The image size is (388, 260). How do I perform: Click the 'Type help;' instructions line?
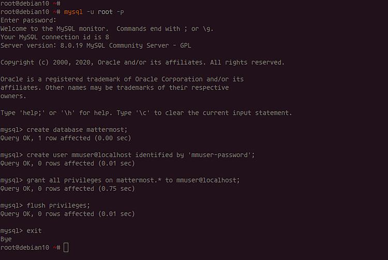(x=146, y=113)
